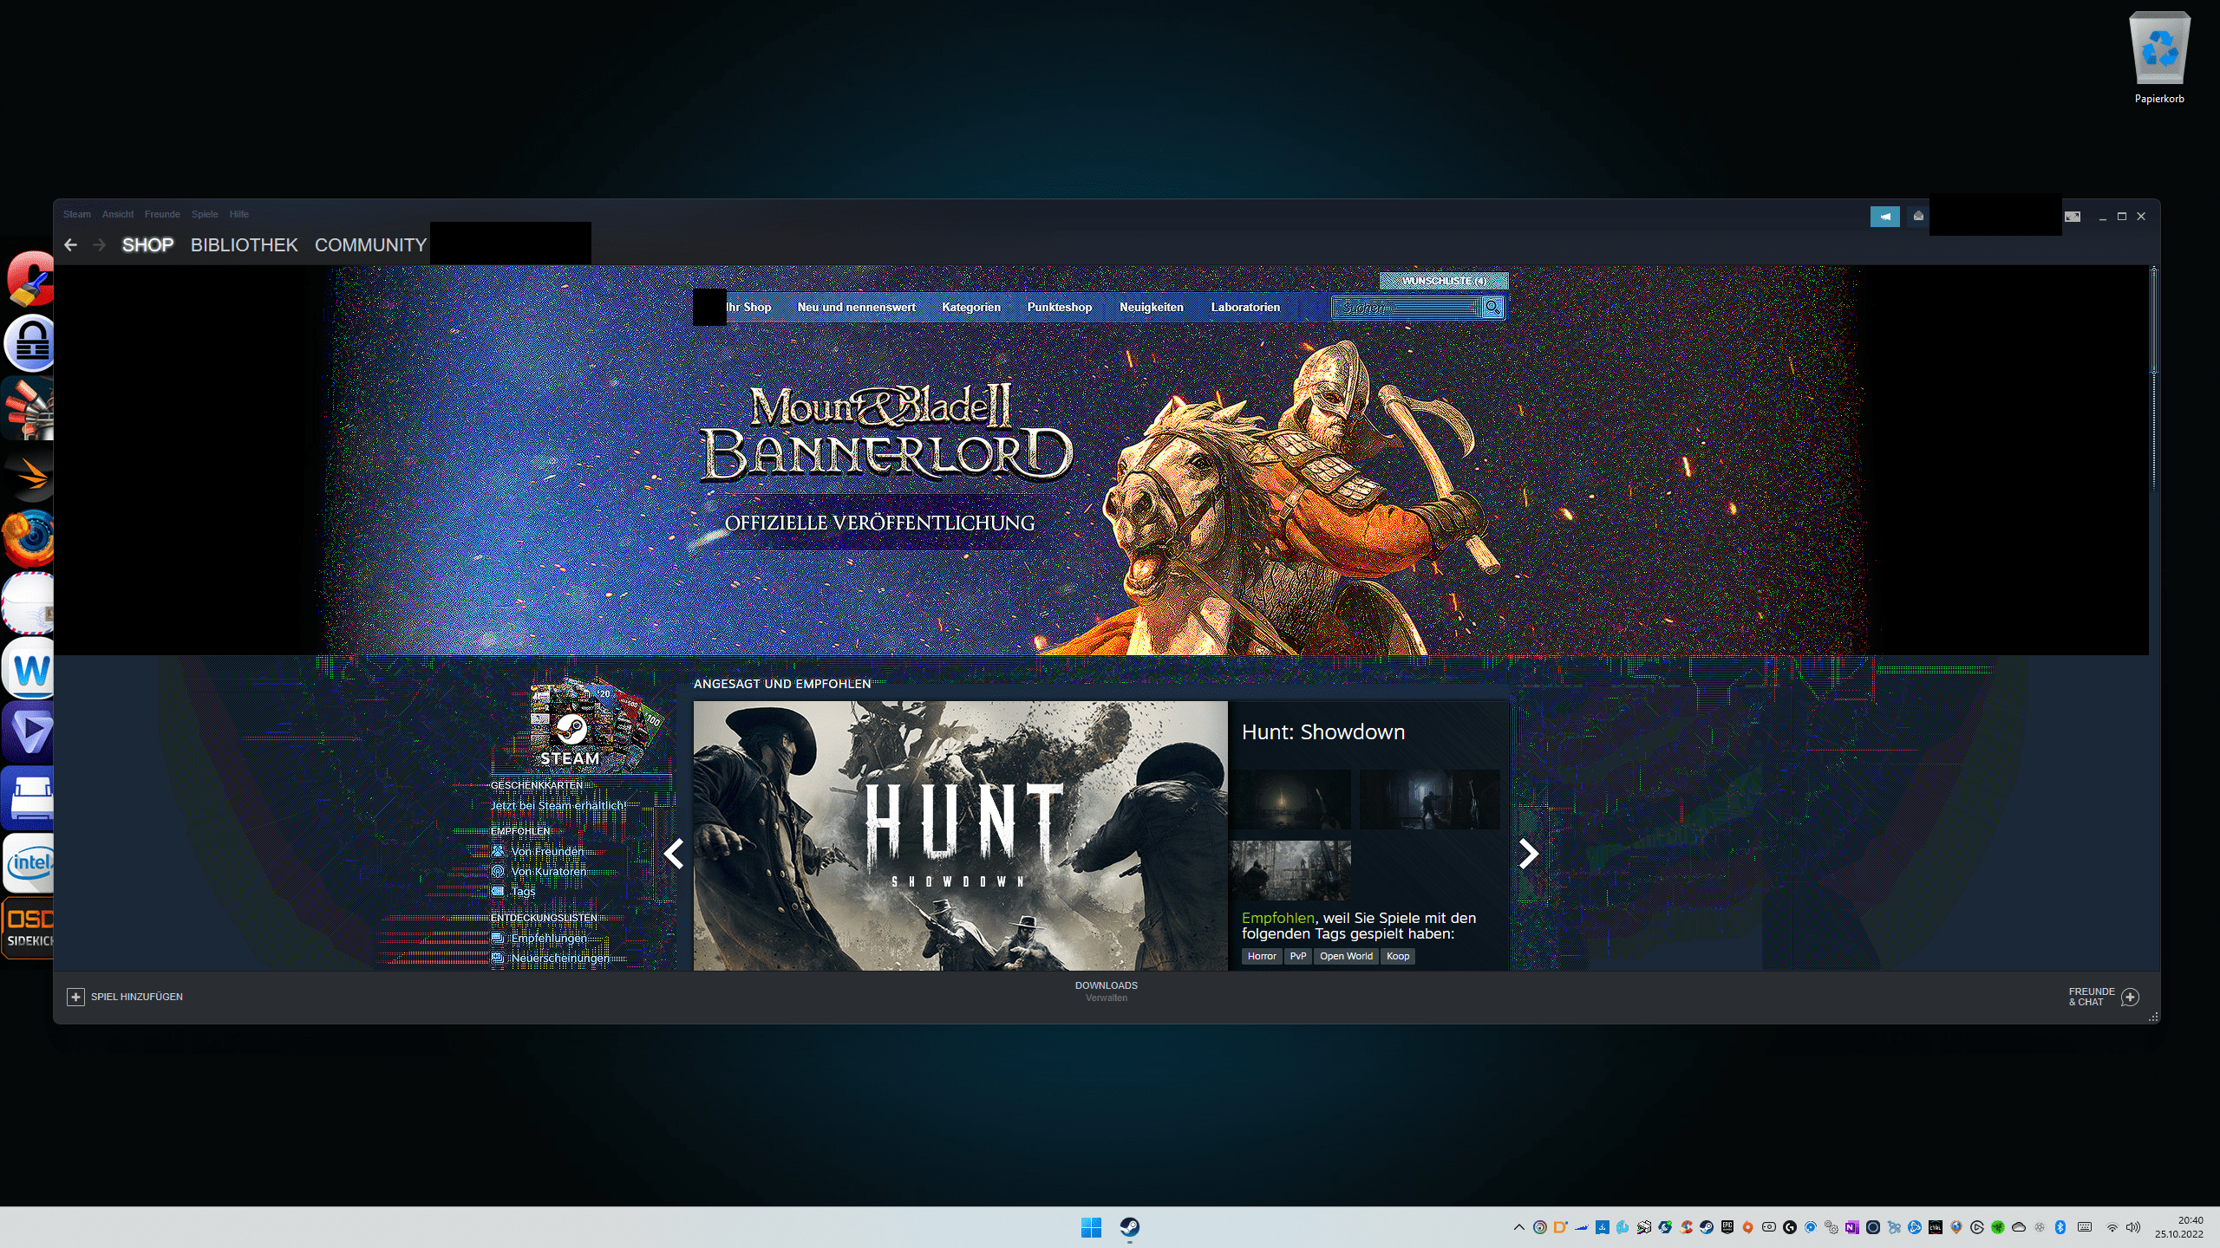Select the Horror tag
This screenshot has width=2220, height=1248.
1262,957
